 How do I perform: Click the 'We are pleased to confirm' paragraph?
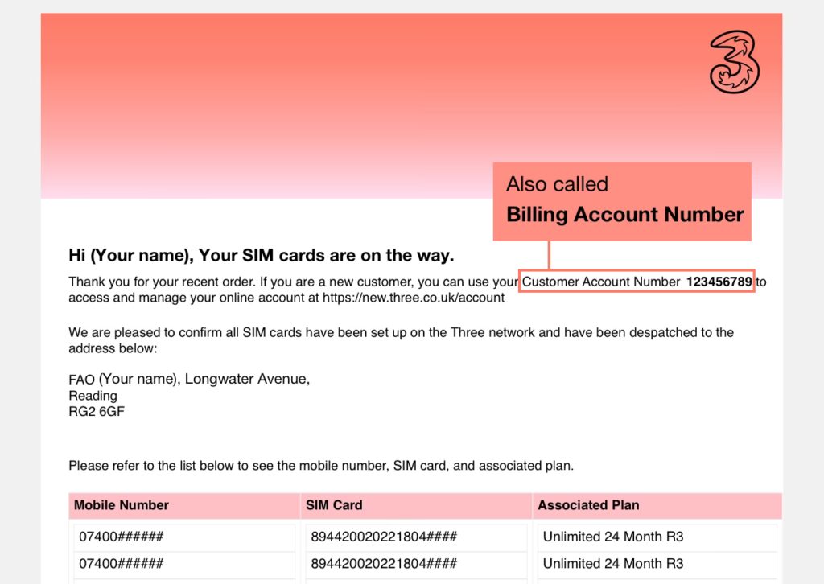pyautogui.click(x=401, y=332)
